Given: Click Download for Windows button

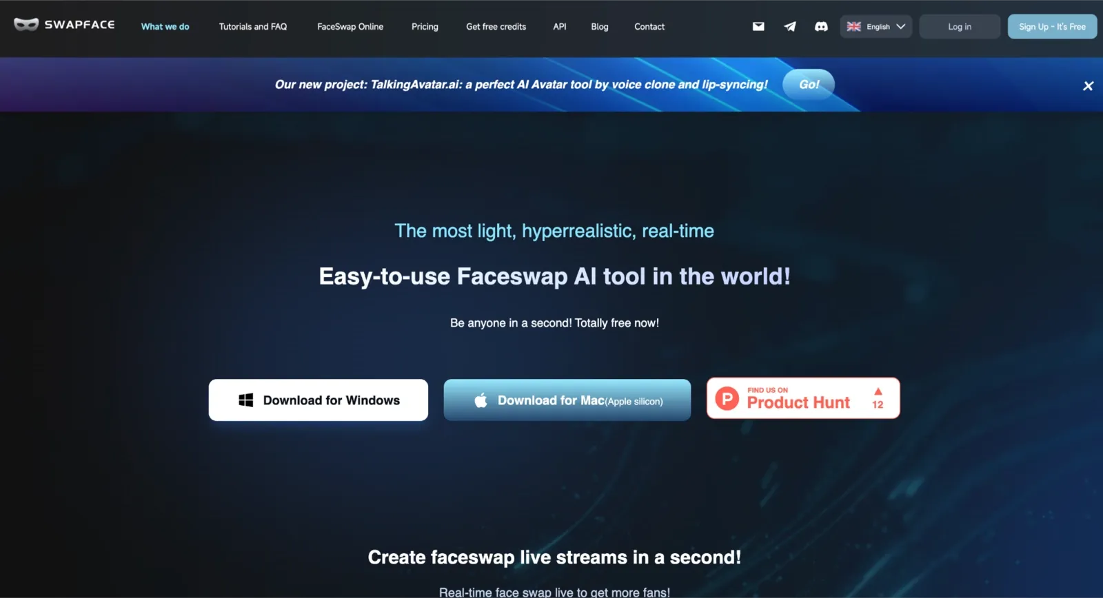Looking at the screenshot, I should 318,400.
